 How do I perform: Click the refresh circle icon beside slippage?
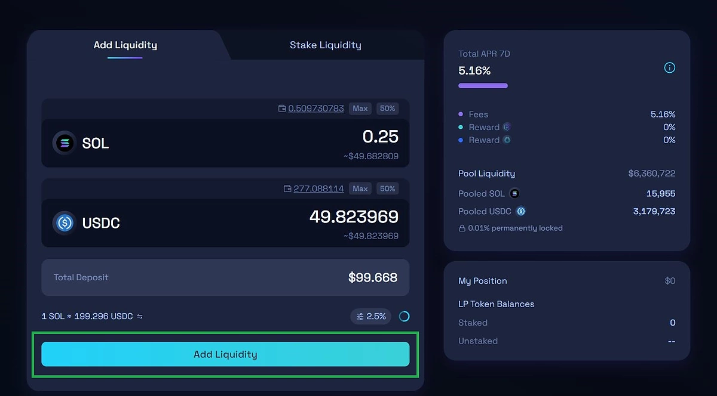click(x=404, y=316)
